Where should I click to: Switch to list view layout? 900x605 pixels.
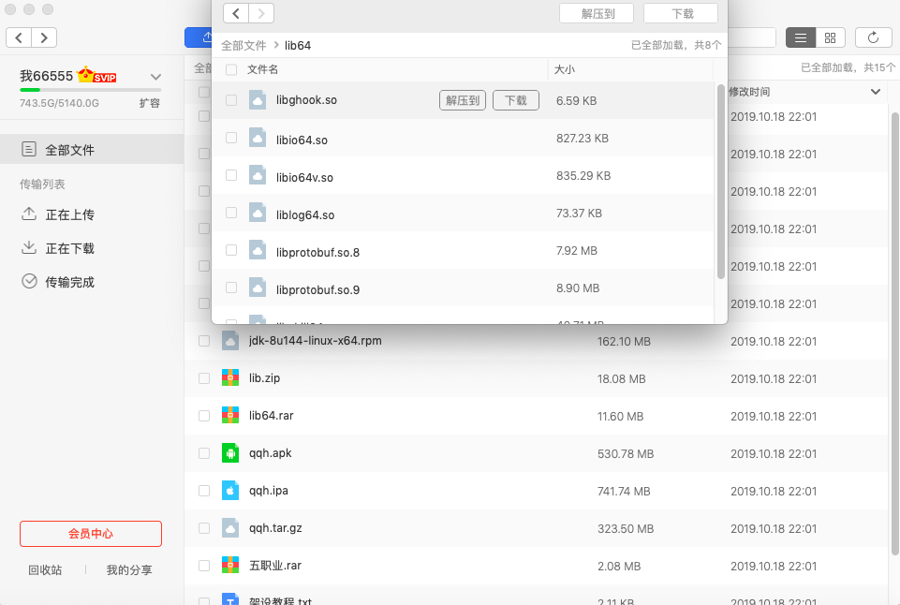point(800,37)
